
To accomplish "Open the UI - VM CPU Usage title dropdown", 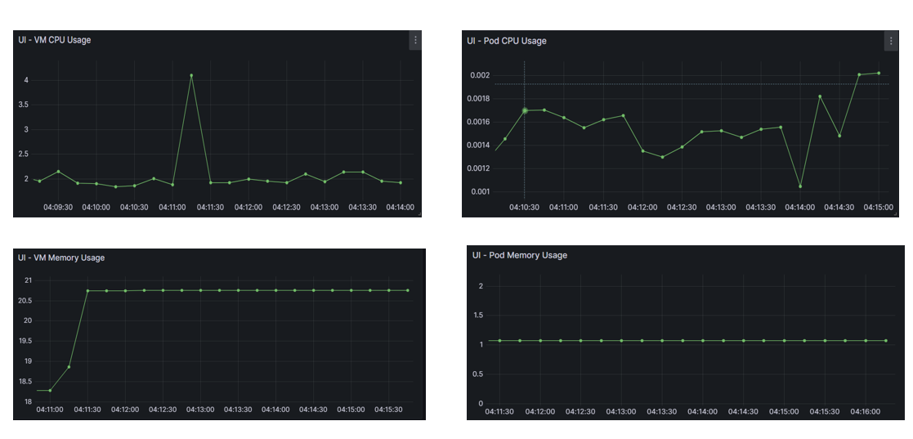I will (55, 40).
